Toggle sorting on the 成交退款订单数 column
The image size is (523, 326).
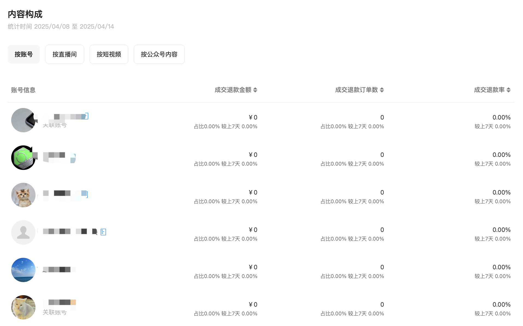coord(382,90)
